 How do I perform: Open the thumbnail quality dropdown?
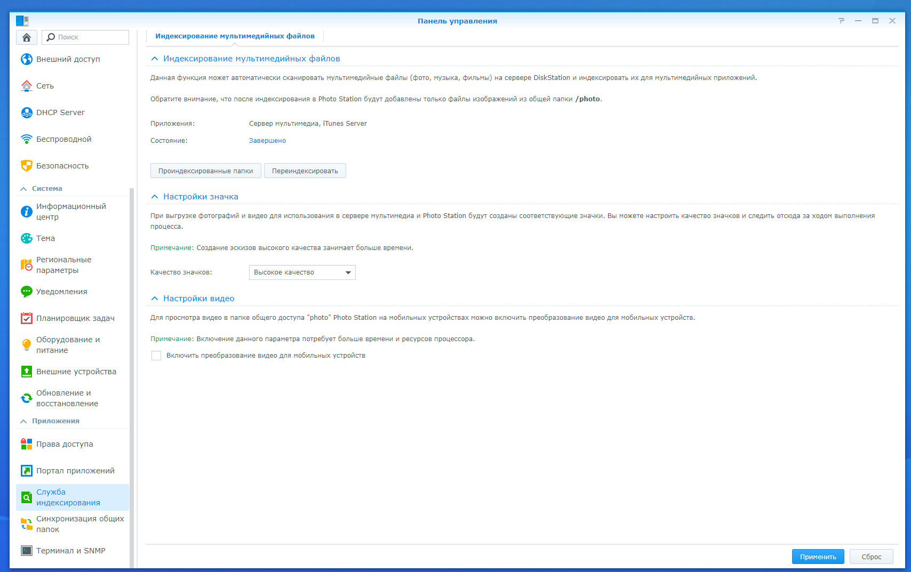[302, 272]
